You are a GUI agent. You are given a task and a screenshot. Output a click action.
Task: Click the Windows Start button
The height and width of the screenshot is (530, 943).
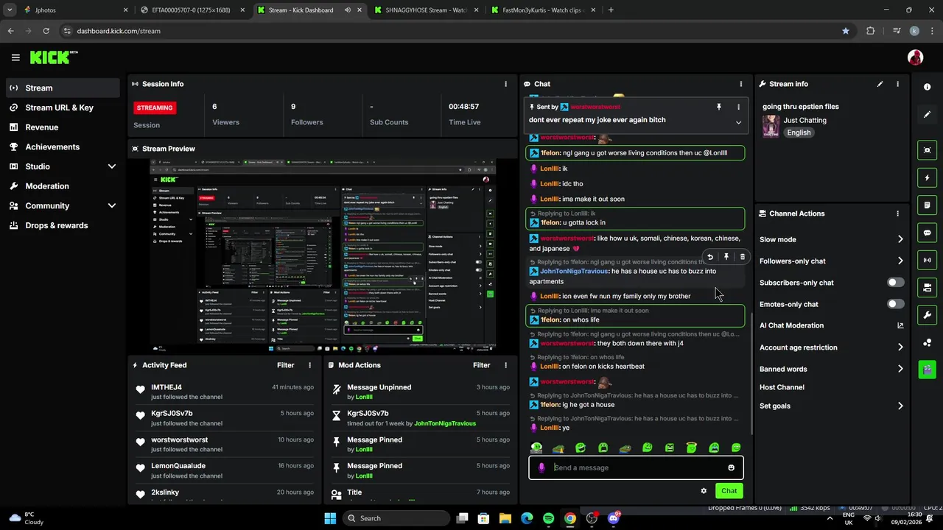pyautogui.click(x=330, y=518)
